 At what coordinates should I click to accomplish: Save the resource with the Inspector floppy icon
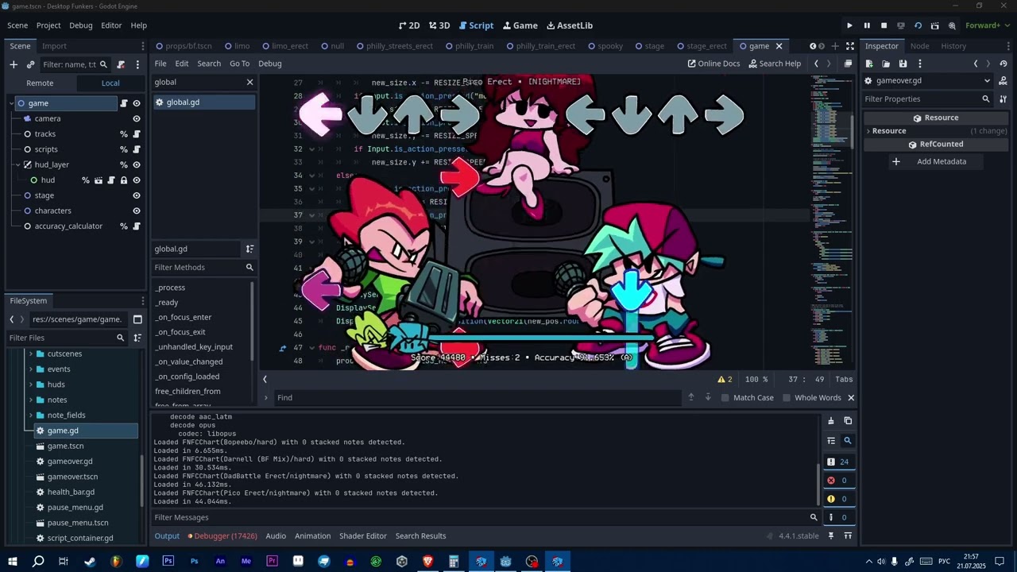tap(903, 64)
